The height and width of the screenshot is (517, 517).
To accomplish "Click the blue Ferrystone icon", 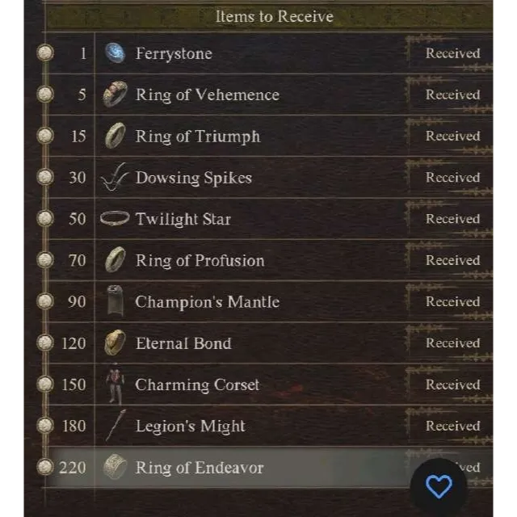I will click(x=115, y=53).
